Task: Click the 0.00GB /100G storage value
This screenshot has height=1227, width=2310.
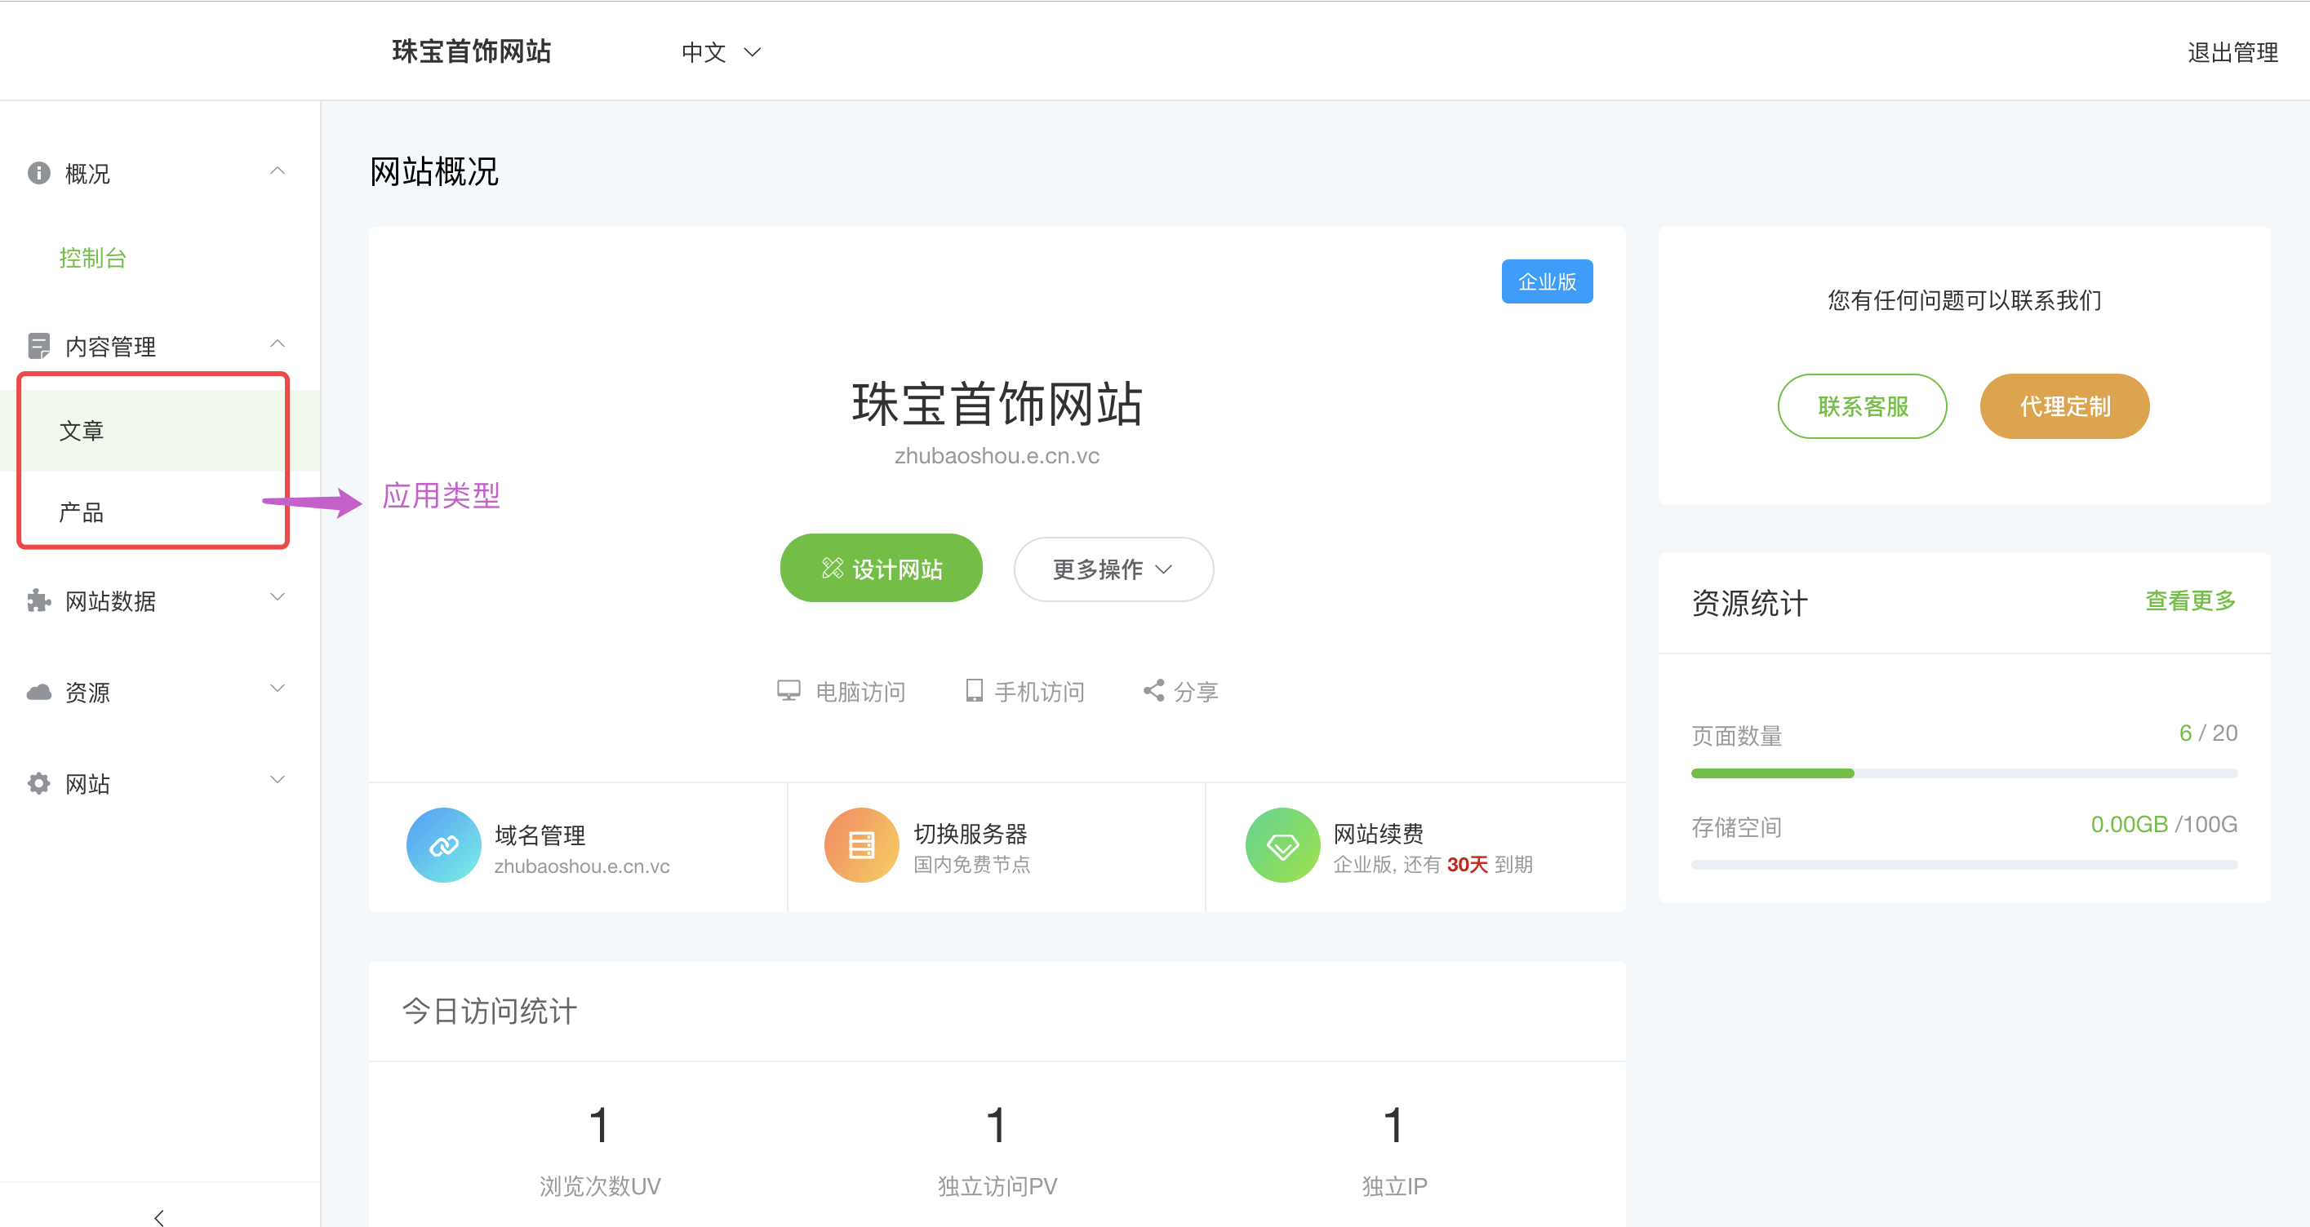Action: (x=2164, y=825)
